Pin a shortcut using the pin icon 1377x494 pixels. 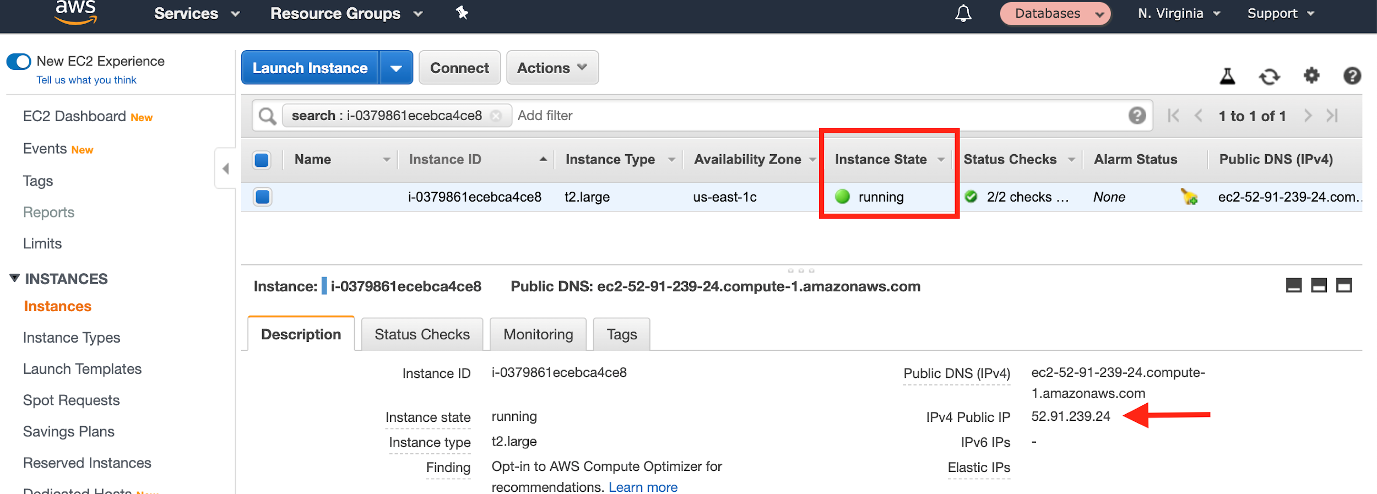pyautogui.click(x=462, y=13)
